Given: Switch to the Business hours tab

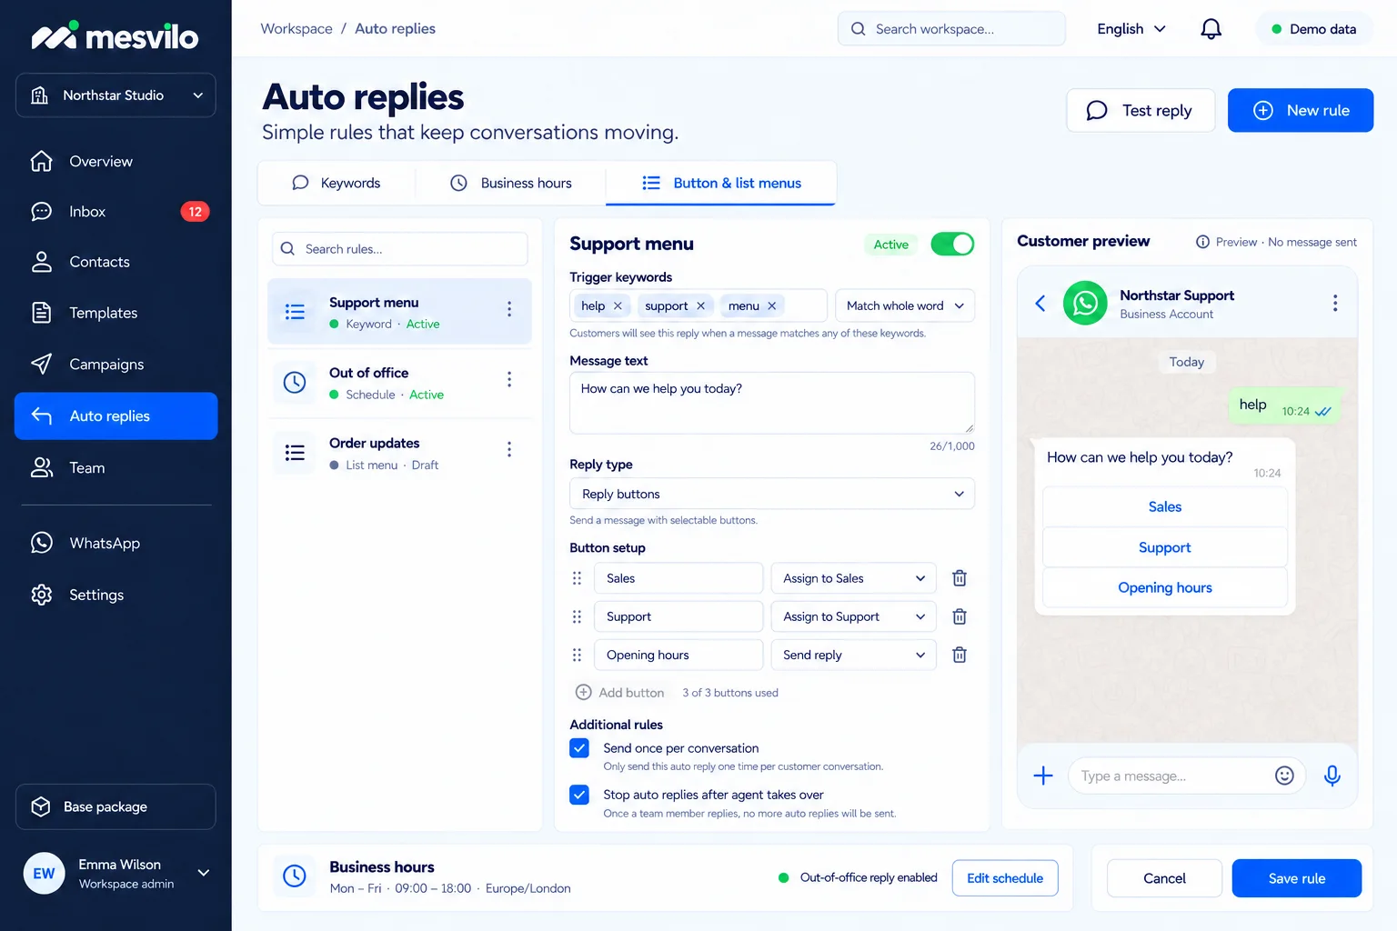Looking at the screenshot, I should pyautogui.click(x=511, y=183).
